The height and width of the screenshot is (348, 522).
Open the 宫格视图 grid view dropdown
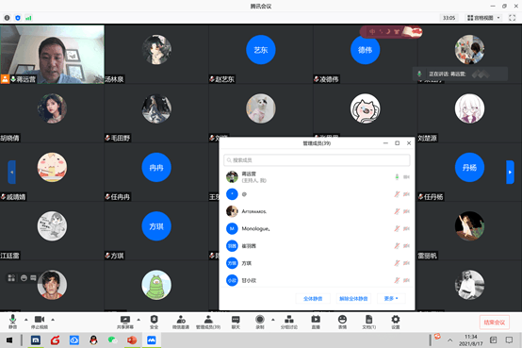click(x=483, y=18)
